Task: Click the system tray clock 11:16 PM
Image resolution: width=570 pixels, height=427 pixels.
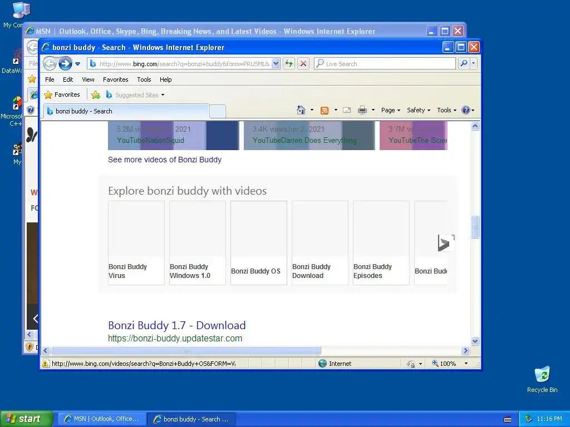Action: point(549,419)
